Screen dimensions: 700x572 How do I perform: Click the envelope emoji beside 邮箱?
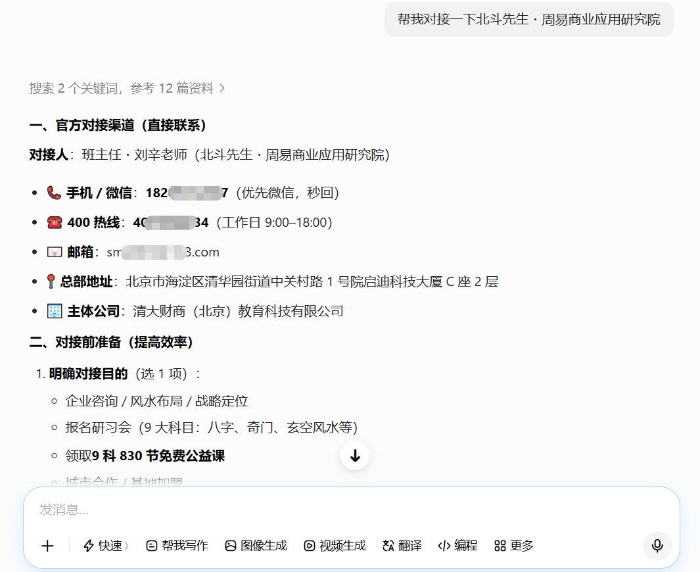[55, 252]
